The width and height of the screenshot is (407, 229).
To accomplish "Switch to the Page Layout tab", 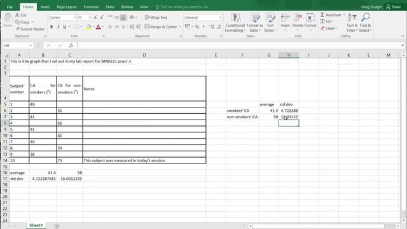I will 66,7.
